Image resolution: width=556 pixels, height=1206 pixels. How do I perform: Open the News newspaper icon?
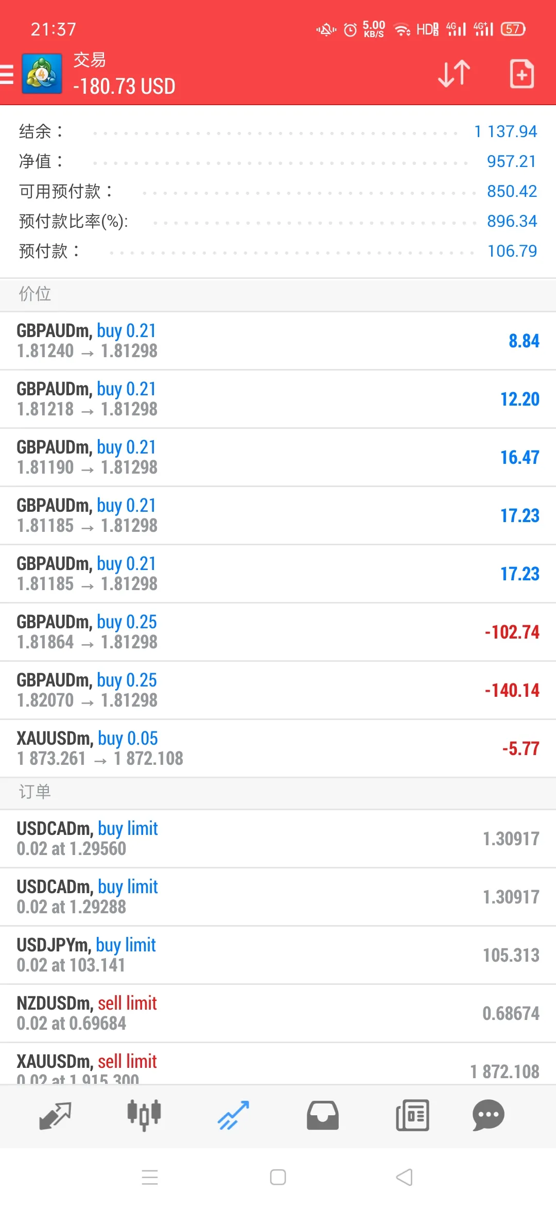(412, 1116)
